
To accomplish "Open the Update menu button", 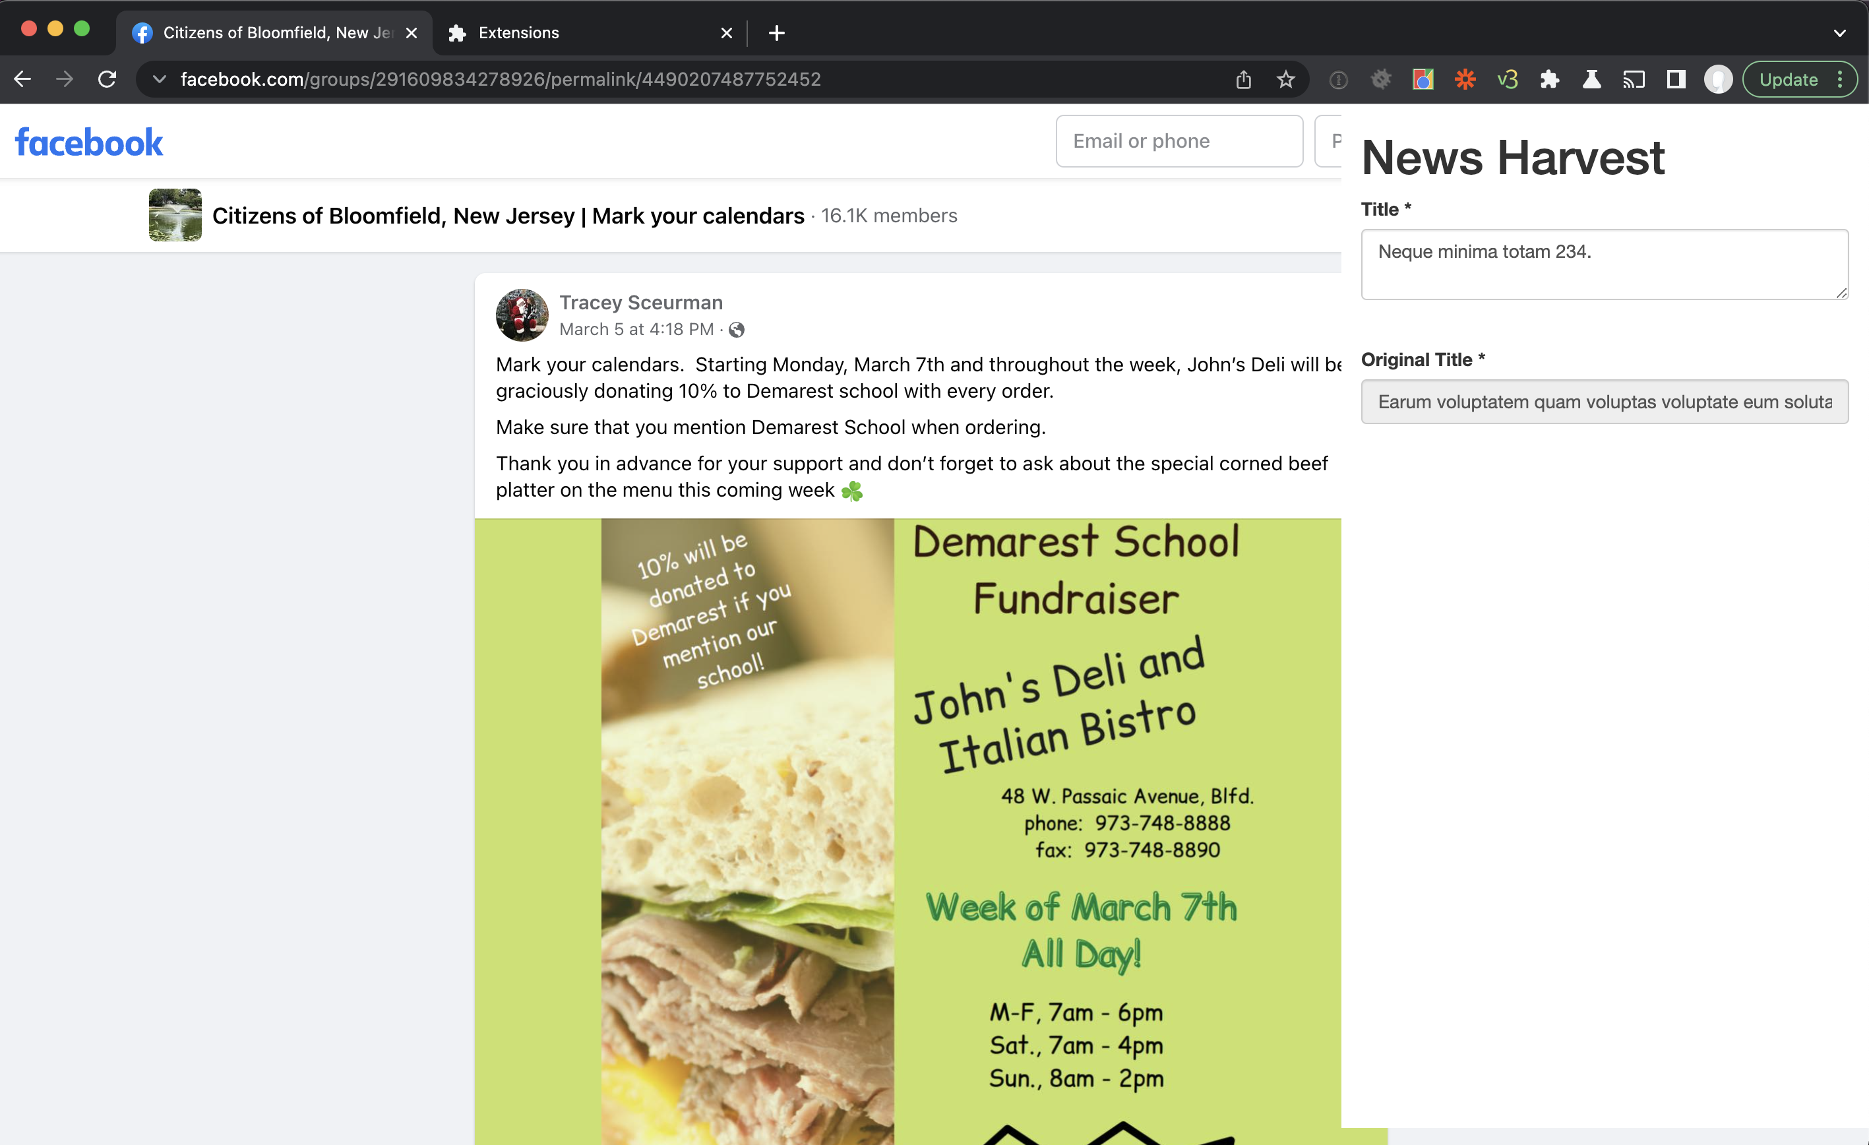I will [1799, 80].
